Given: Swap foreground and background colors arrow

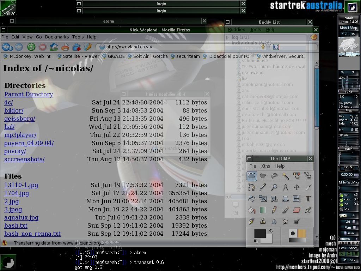Looking at the screenshot, I should (x=270, y=231).
